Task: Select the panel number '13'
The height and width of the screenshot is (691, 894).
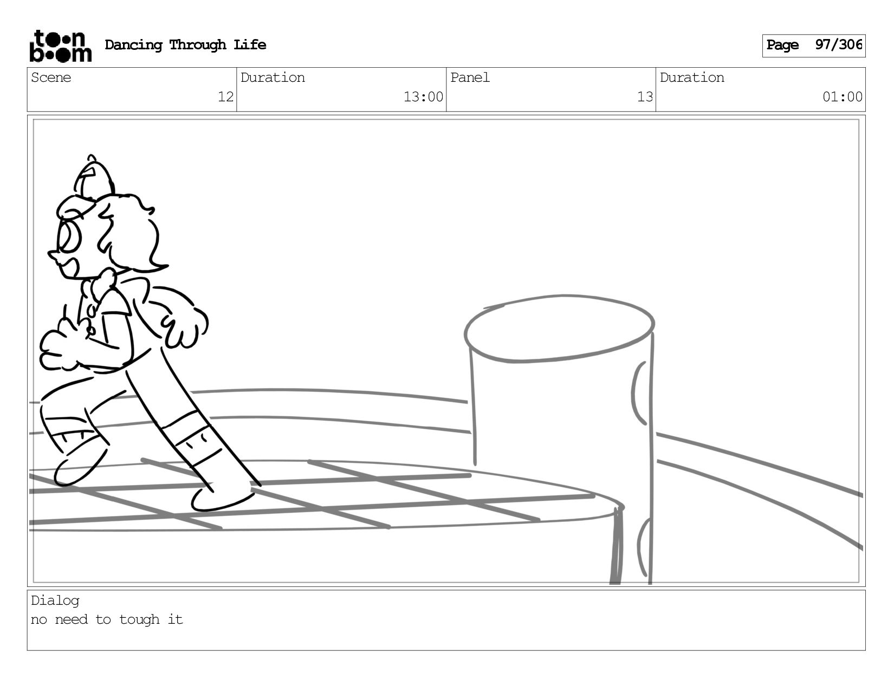Action: 645,97
